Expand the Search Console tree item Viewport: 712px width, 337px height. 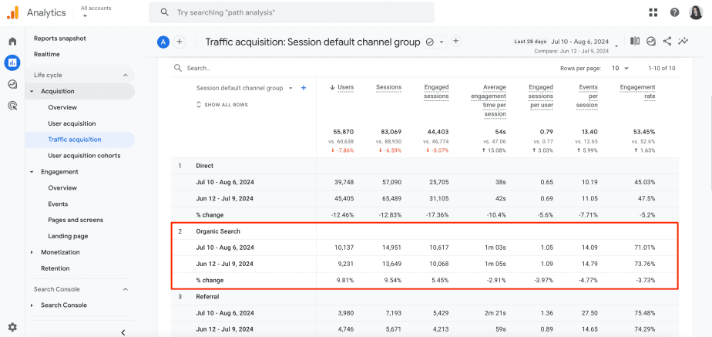point(32,305)
